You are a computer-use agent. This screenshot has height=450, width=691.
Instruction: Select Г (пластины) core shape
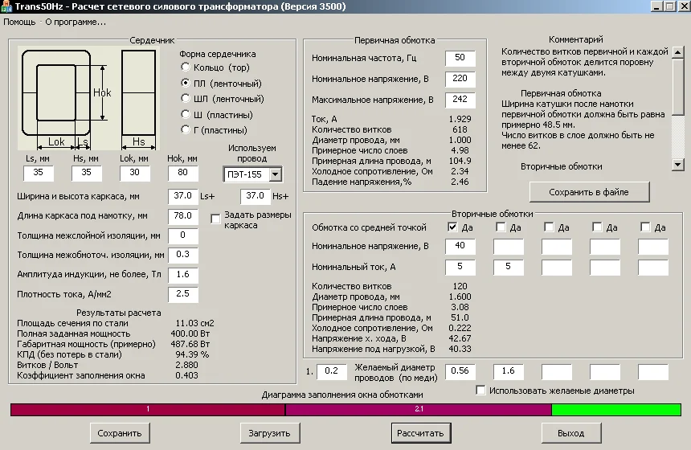[x=186, y=129]
